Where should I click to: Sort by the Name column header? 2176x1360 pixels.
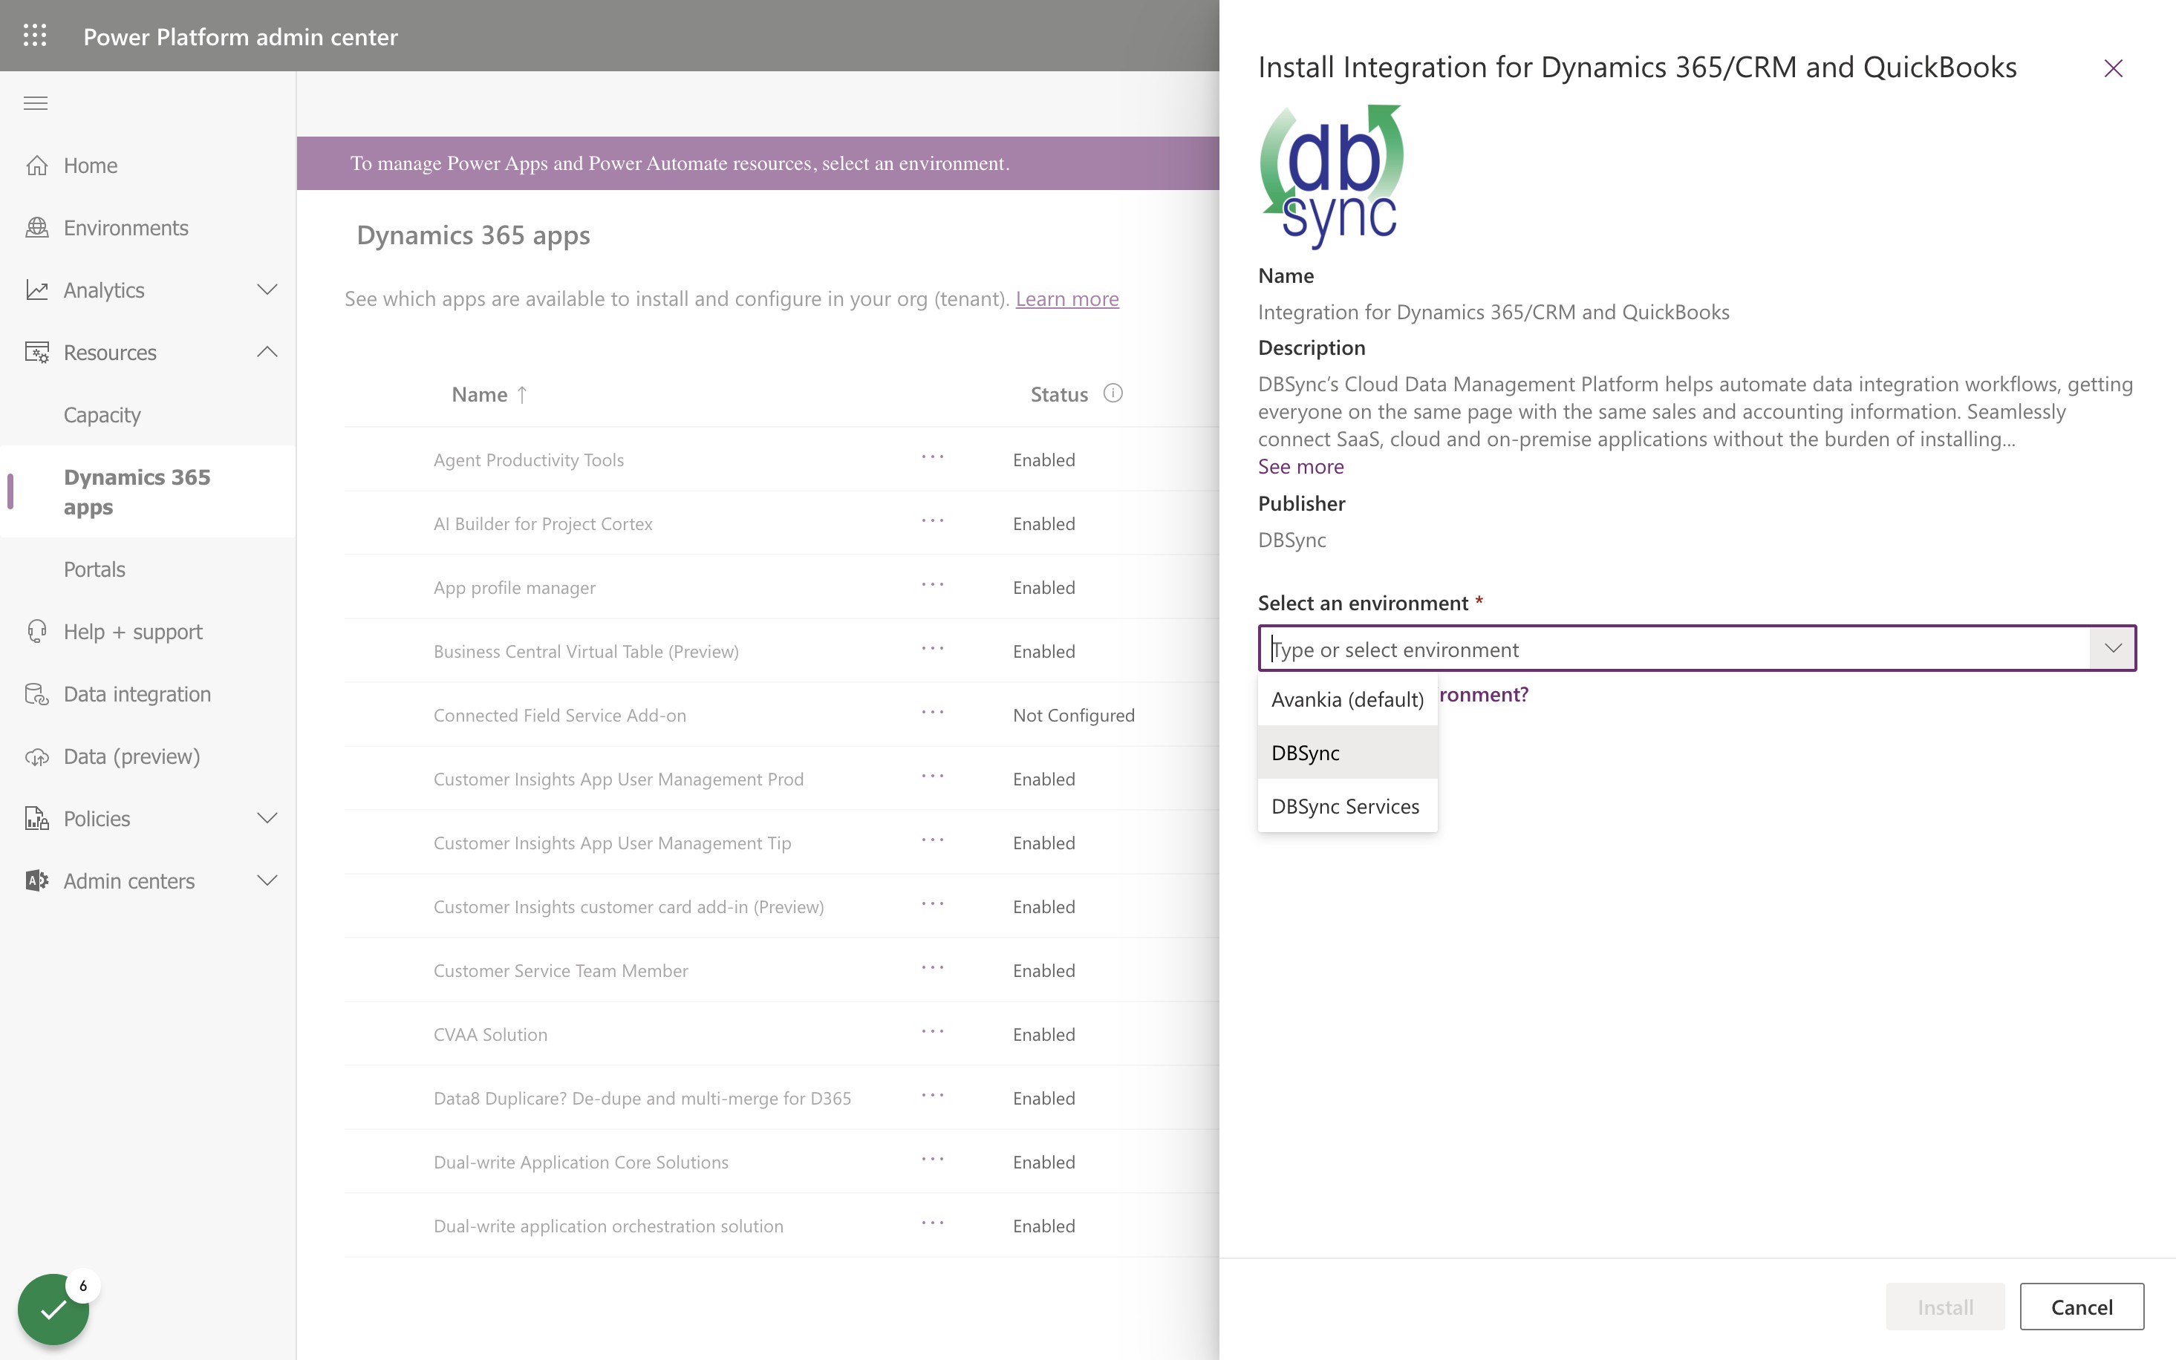[x=489, y=394]
